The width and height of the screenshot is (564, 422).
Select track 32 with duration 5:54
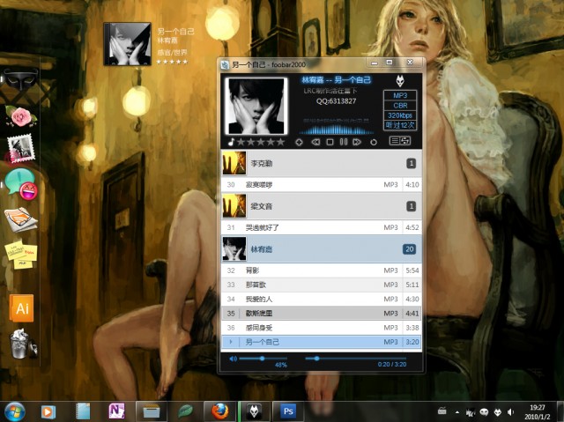point(321,270)
